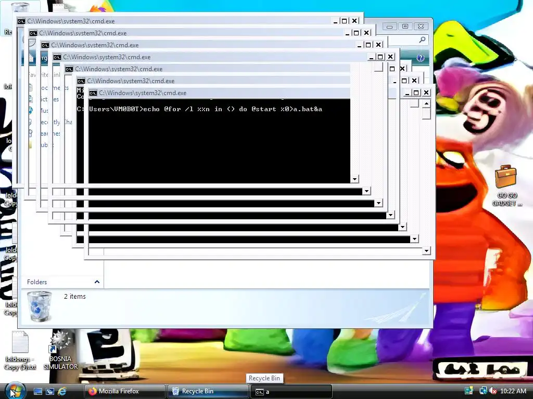Click scroll-down arrow of the rearmost cmd window
This screenshot has width=533, height=399.
pyautogui.click(x=354, y=179)
